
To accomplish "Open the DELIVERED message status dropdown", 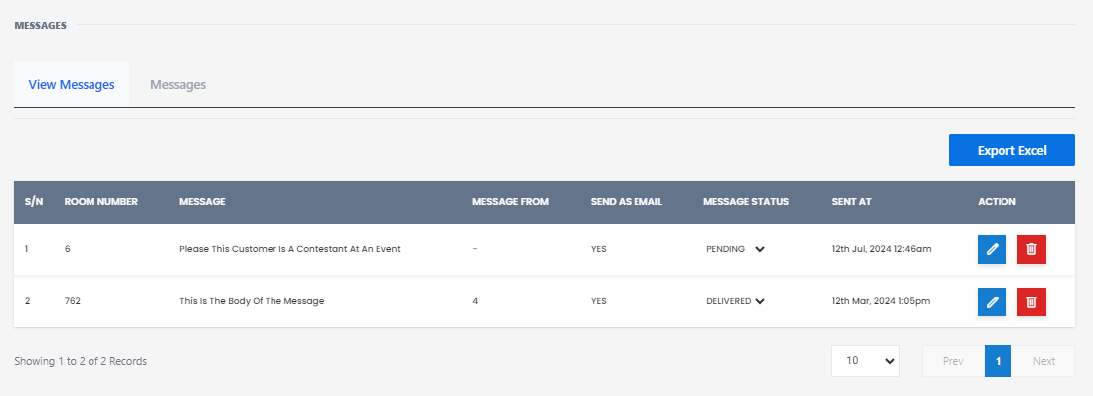I will [x=735, y=301].
